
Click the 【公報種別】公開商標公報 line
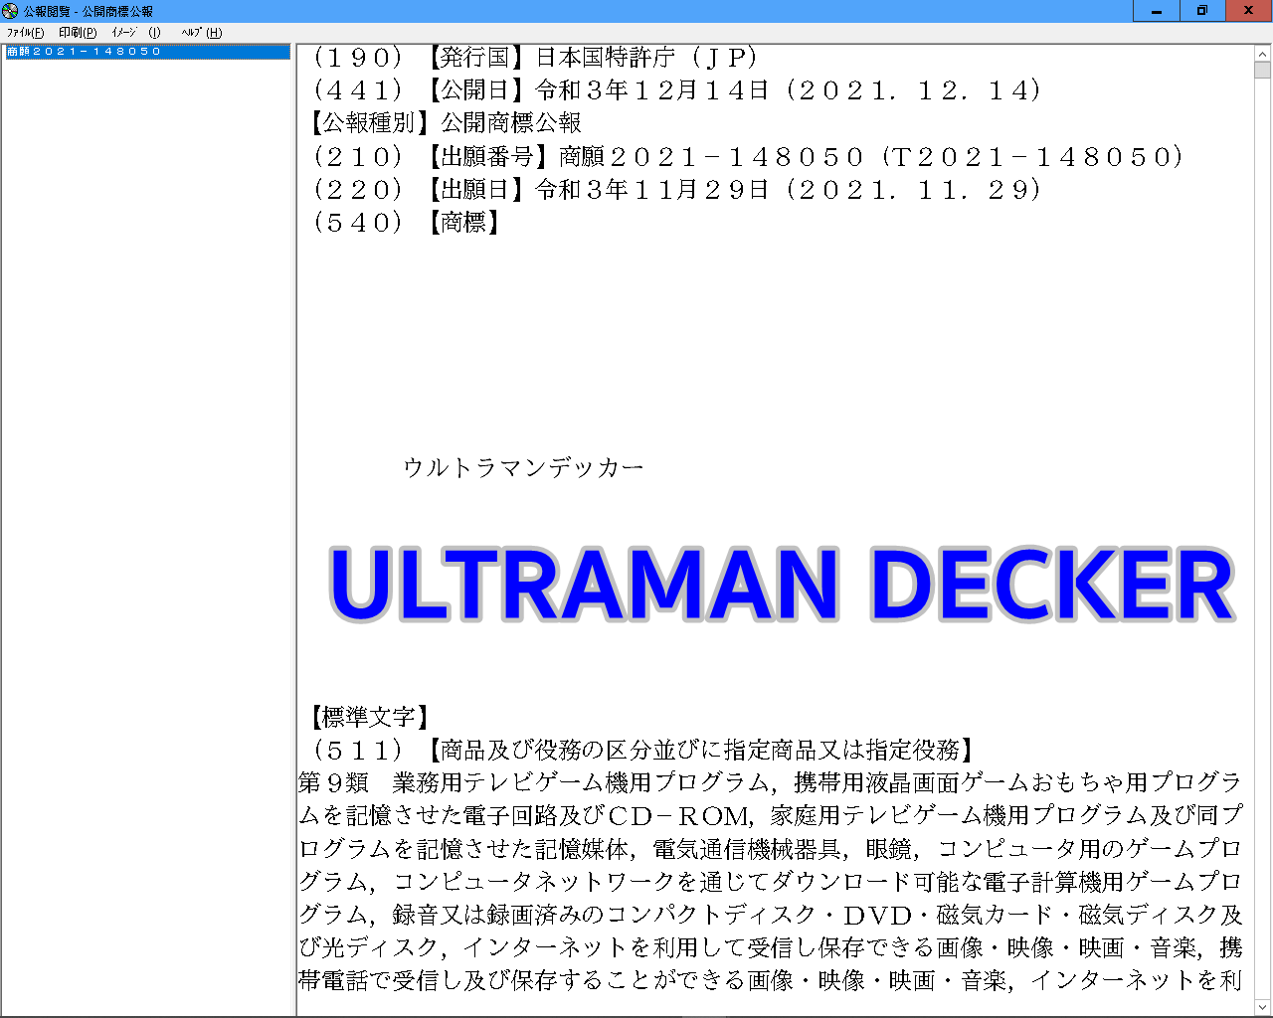click(x=447, y=123)
